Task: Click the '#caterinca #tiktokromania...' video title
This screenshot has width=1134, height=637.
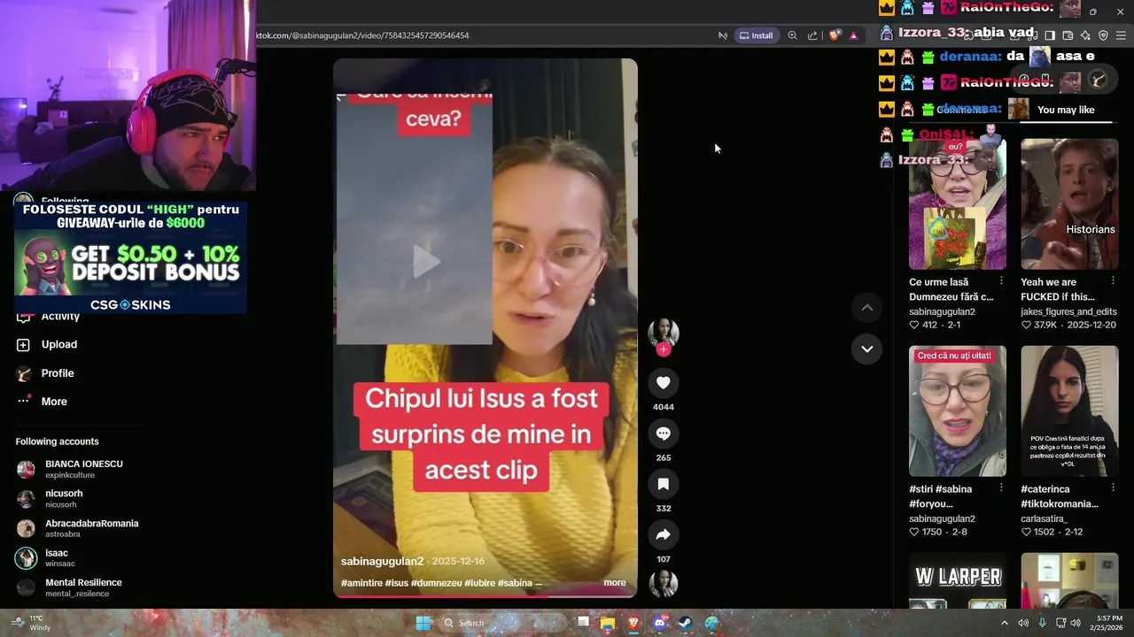Action: click(1060, 496)
